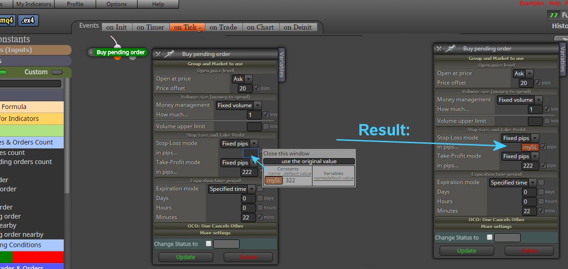Switch to the on Trade event tab
This screenshot has height=269, width=568.
tap(223, 27)
